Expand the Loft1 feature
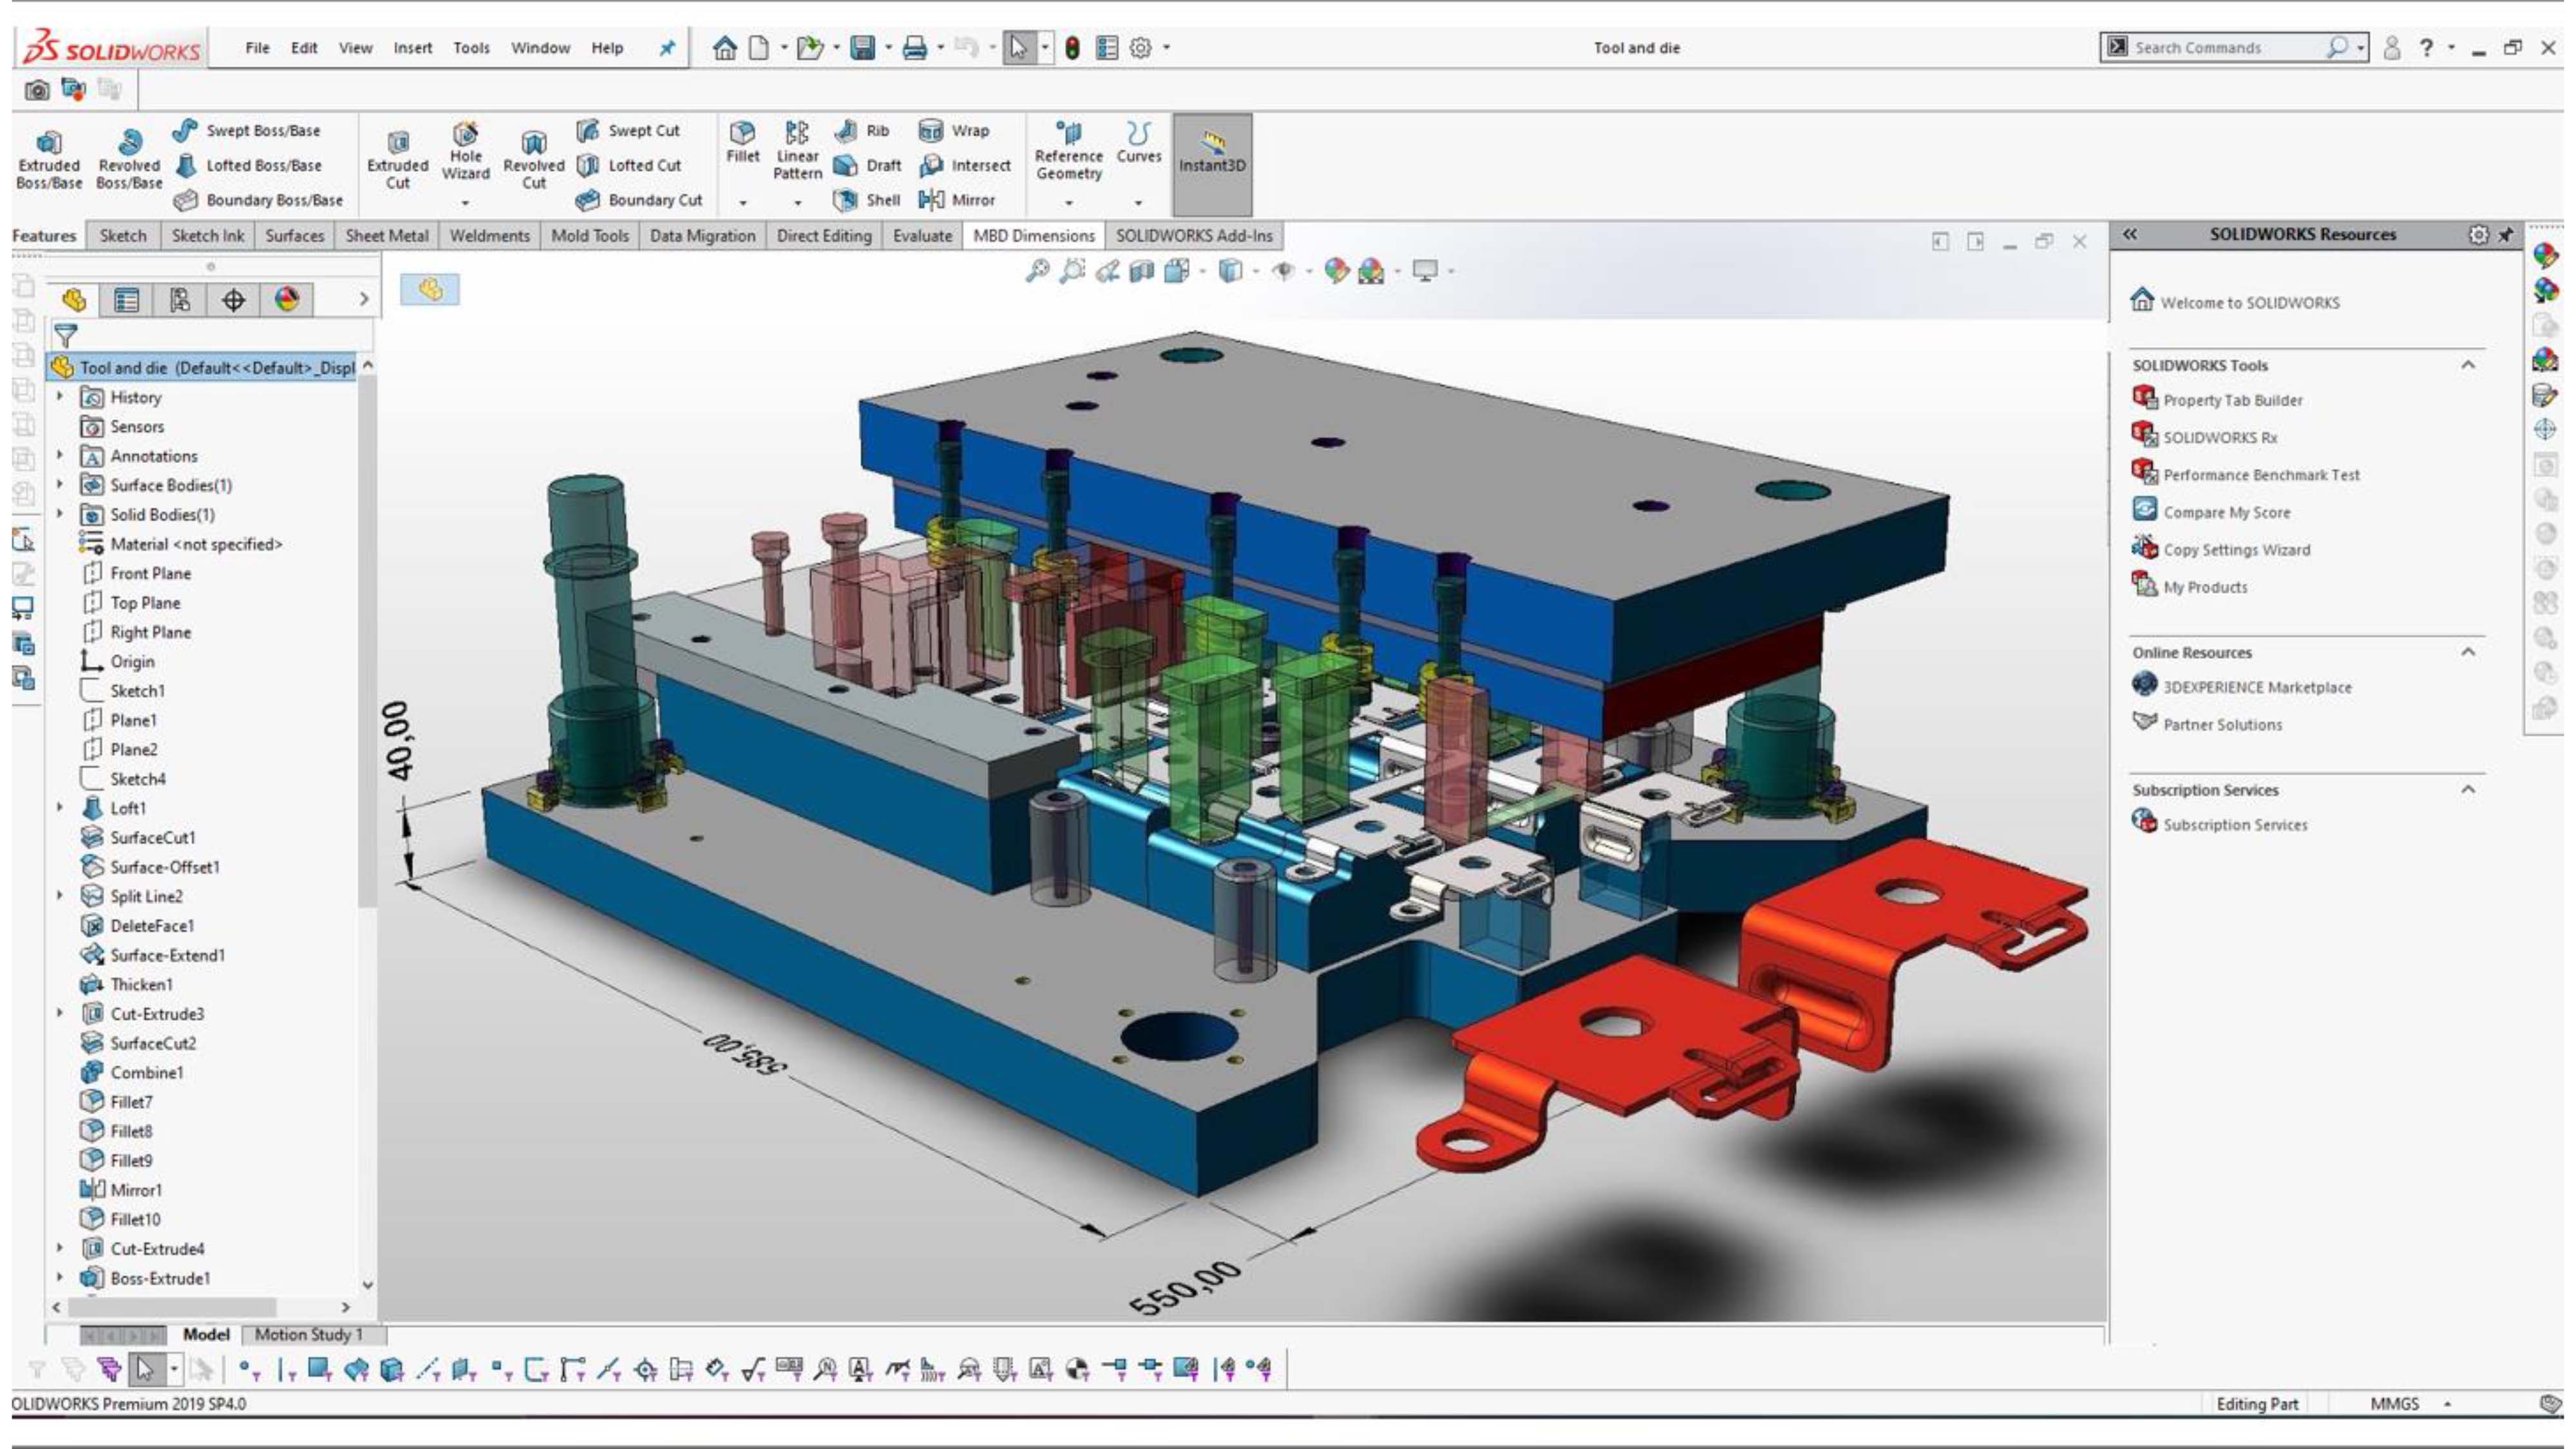Viewport: 2576px width, 1449px height. 60,808
